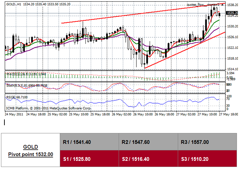Click the 1530.20 price axis label
This screenshot has width=240, height=169.
[233, 26]
